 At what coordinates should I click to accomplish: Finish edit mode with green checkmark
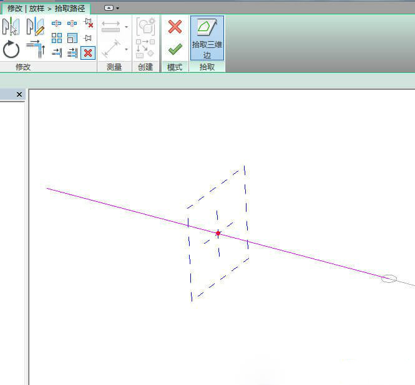175,49
